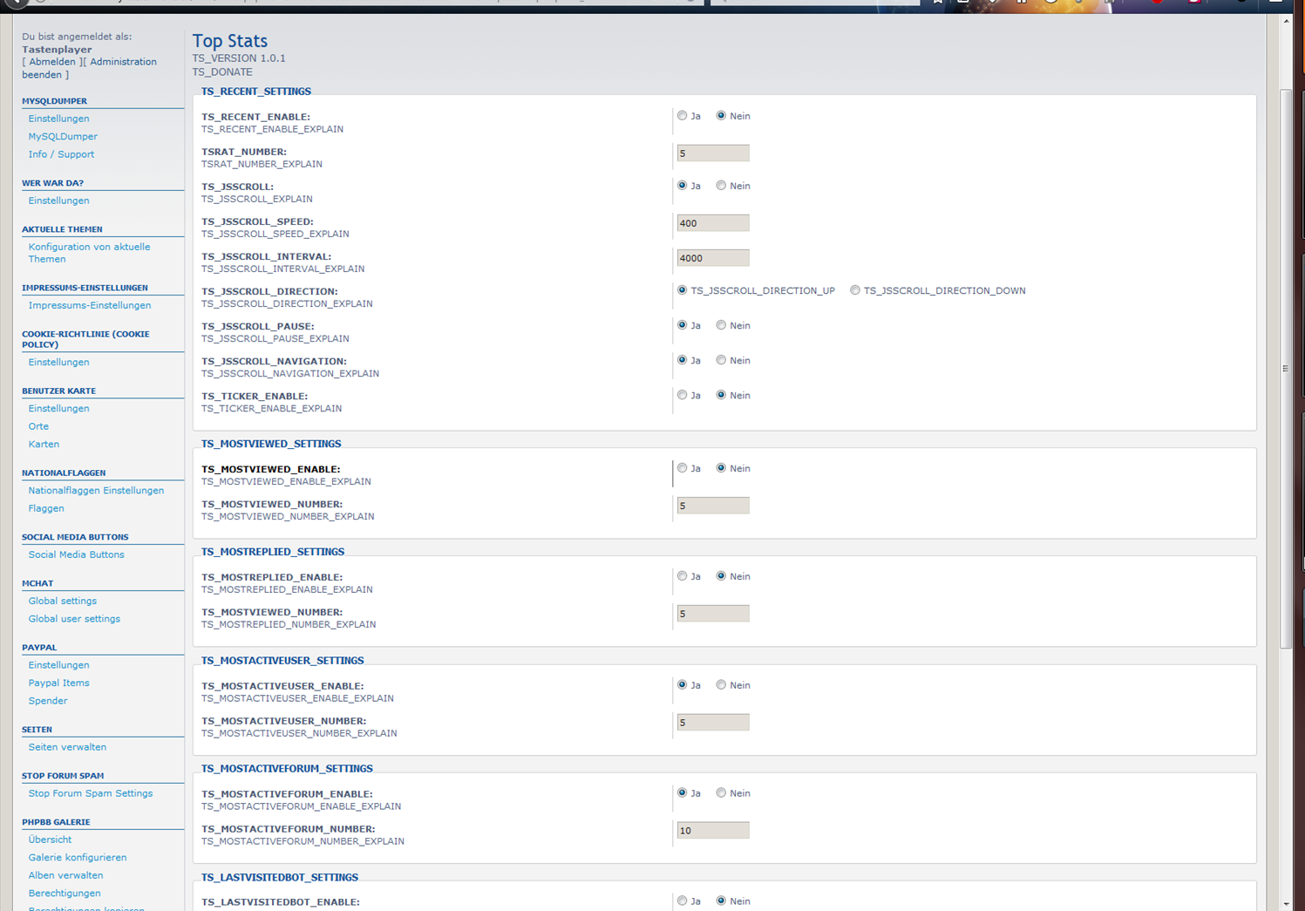The image size is (1305, 911).
Task: Select TS_JSSCROLL_DIRECTION_DOWN radio option
Action: (x=855, y=290)
